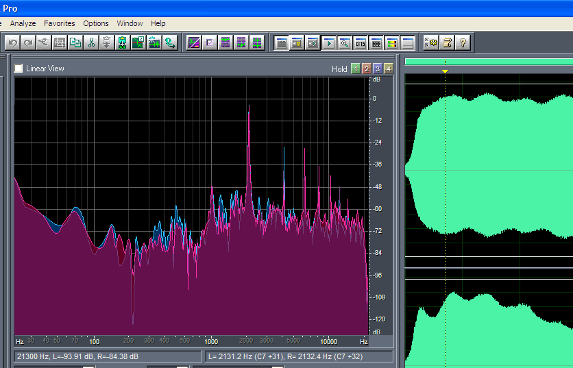Viewport: 573px width, 368px height.
Task: Open the Help menu
Action: pos(158,23)
